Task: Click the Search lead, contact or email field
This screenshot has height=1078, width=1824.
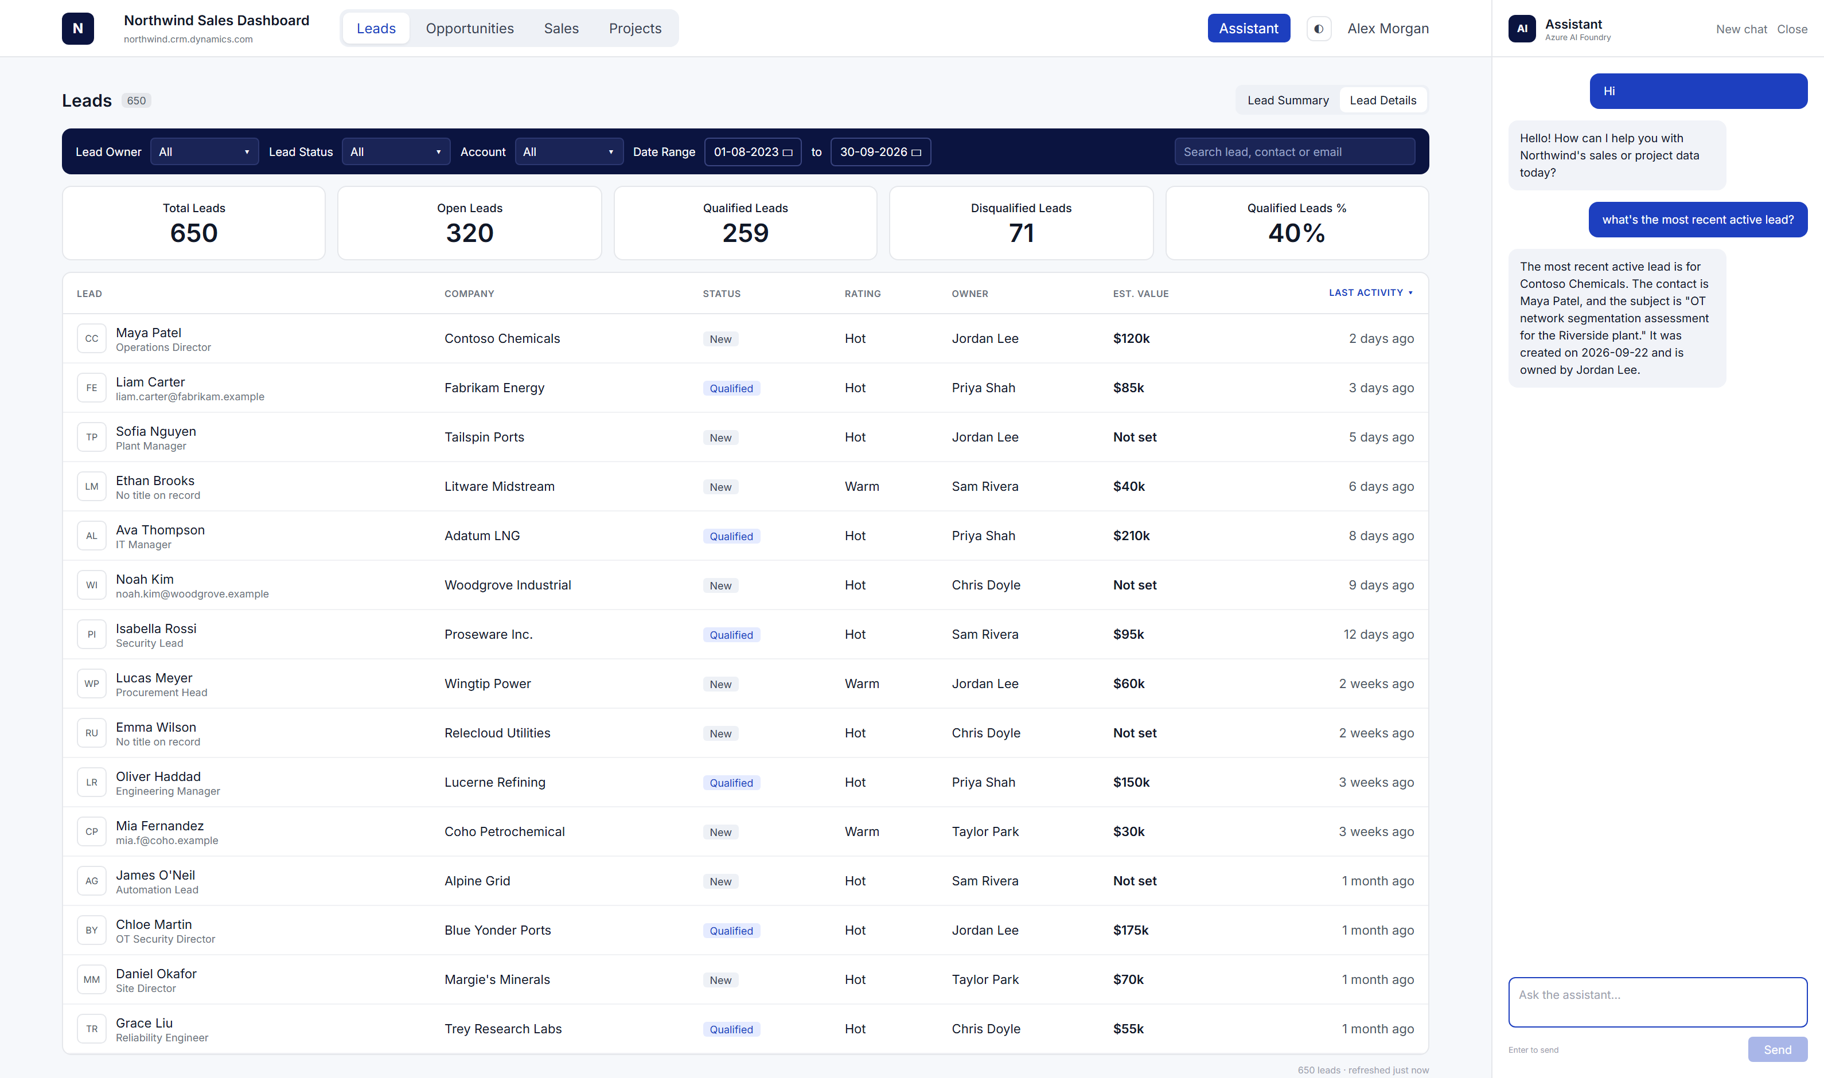Action: [1295, 152]
